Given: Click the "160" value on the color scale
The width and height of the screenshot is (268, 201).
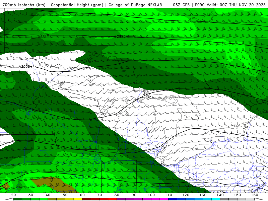Looking at the screenshot, I should tap(255, 195).
